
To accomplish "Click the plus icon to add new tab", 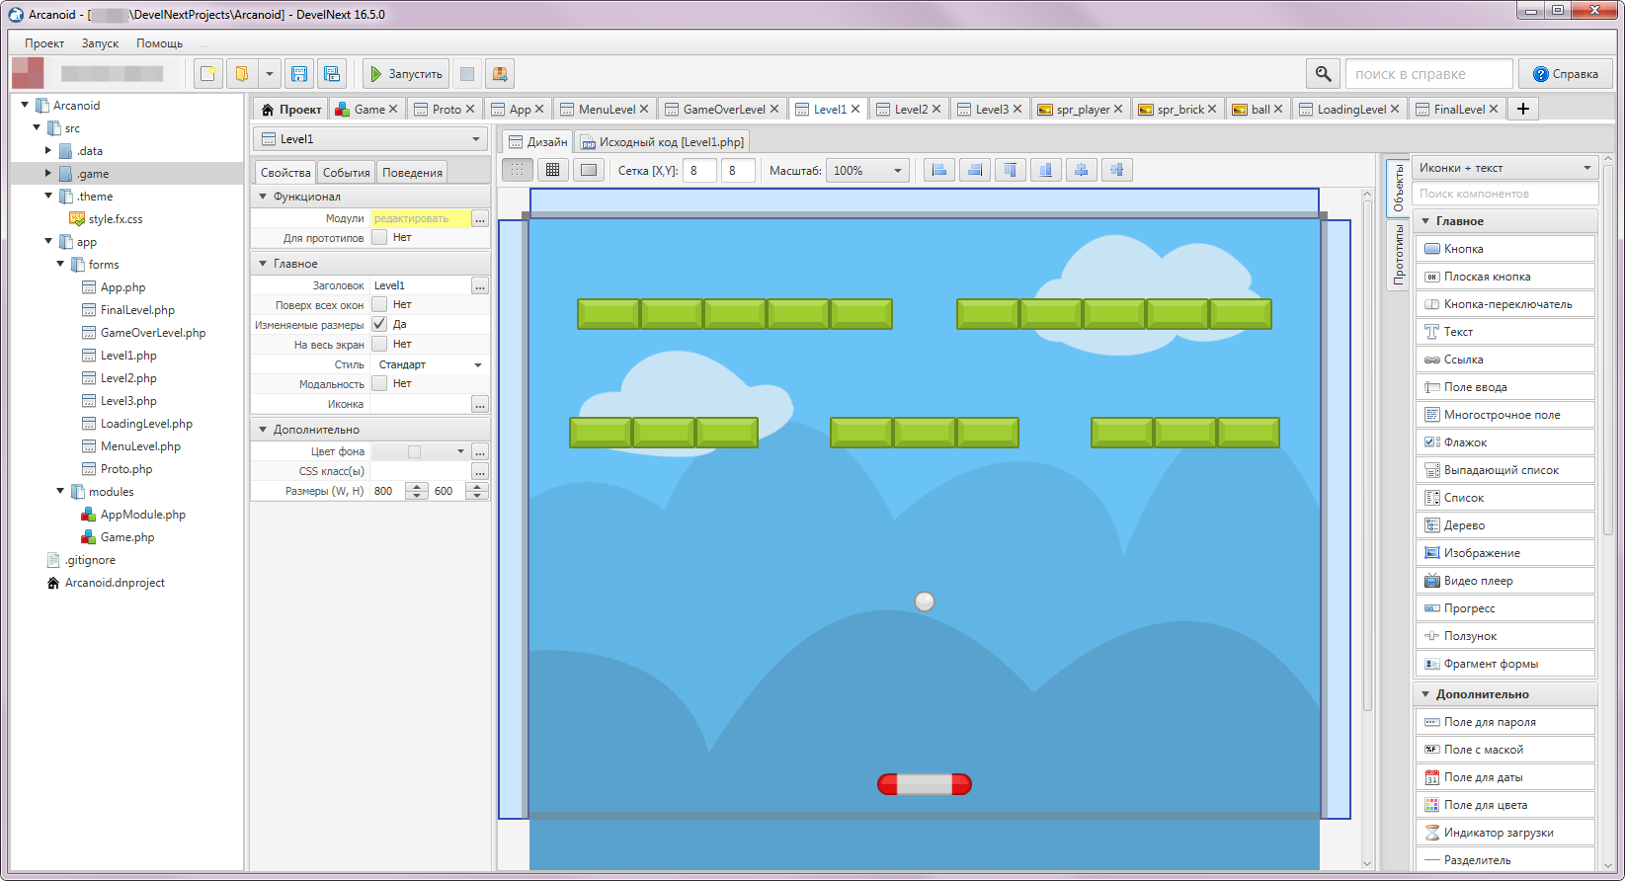I will (1523, 109).
